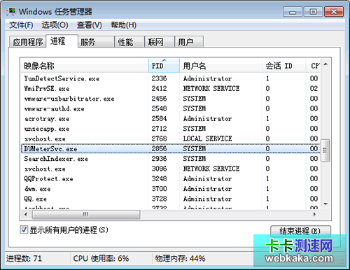350x270 pixels.
Task: Open the 文件(F) menu
Action: pyautogui.click(x=21, y=25)
